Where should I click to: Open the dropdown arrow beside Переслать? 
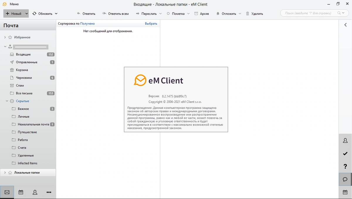point(160,14)
